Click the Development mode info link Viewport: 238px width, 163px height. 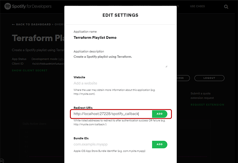pos(61,59)
